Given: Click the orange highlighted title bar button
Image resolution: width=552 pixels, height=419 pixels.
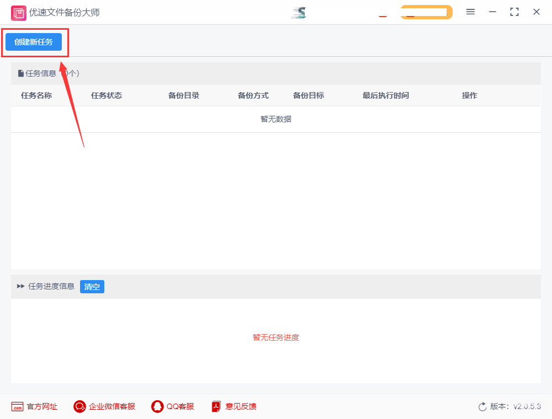Looking at the screenshot, I should (426, 12).
